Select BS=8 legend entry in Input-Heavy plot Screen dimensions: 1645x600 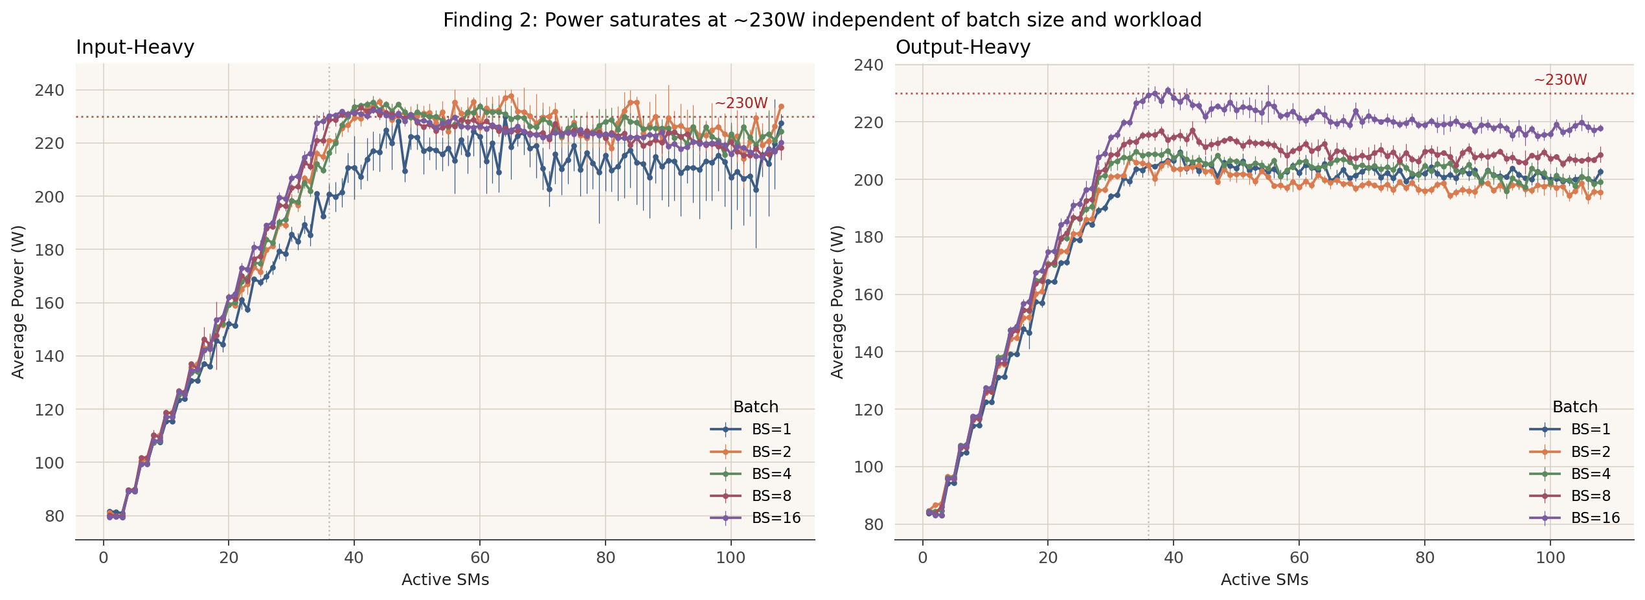(751, 496)
